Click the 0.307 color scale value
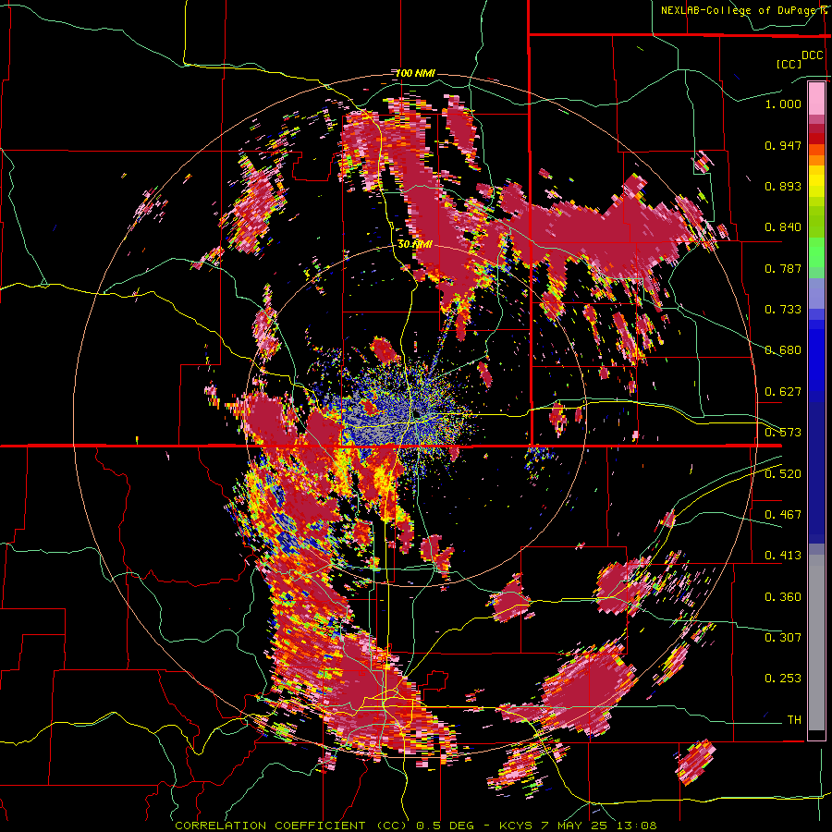The image size is (832, 832). [783, 638]
